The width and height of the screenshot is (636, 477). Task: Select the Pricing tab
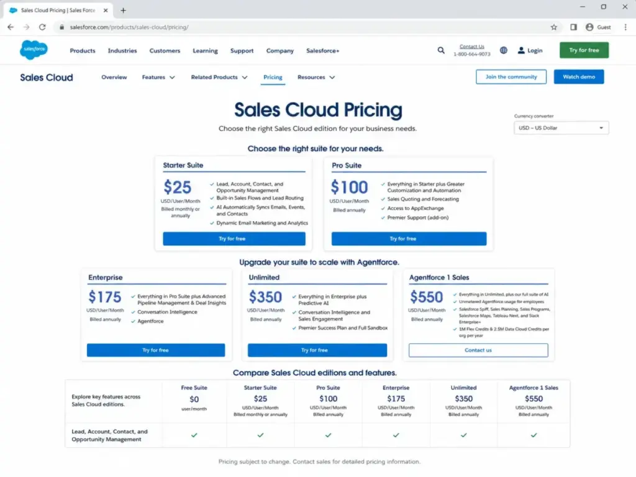tap(273, 77)
